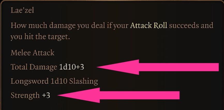Click the tail of the upper pink arrow
The width and height of the screenshot is (224, 110).
point(179,67)
